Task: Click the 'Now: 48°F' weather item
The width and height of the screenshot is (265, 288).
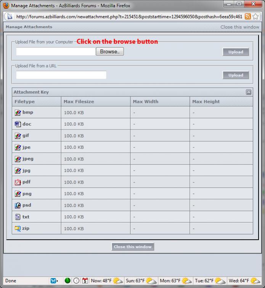Action: tap(106, 281)
